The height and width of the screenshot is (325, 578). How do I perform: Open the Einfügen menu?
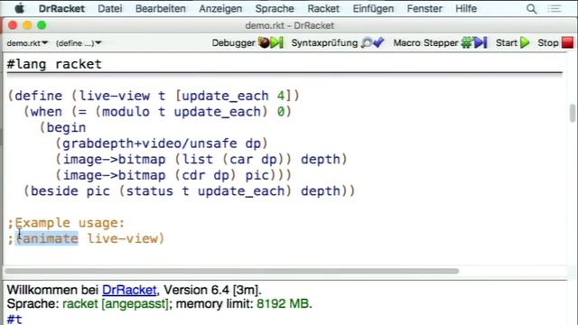point(373,8)
